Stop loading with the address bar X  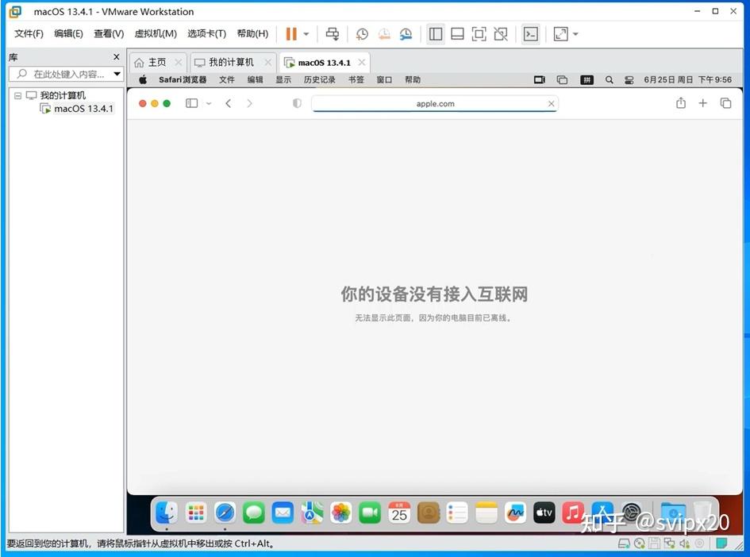[551, 104]
